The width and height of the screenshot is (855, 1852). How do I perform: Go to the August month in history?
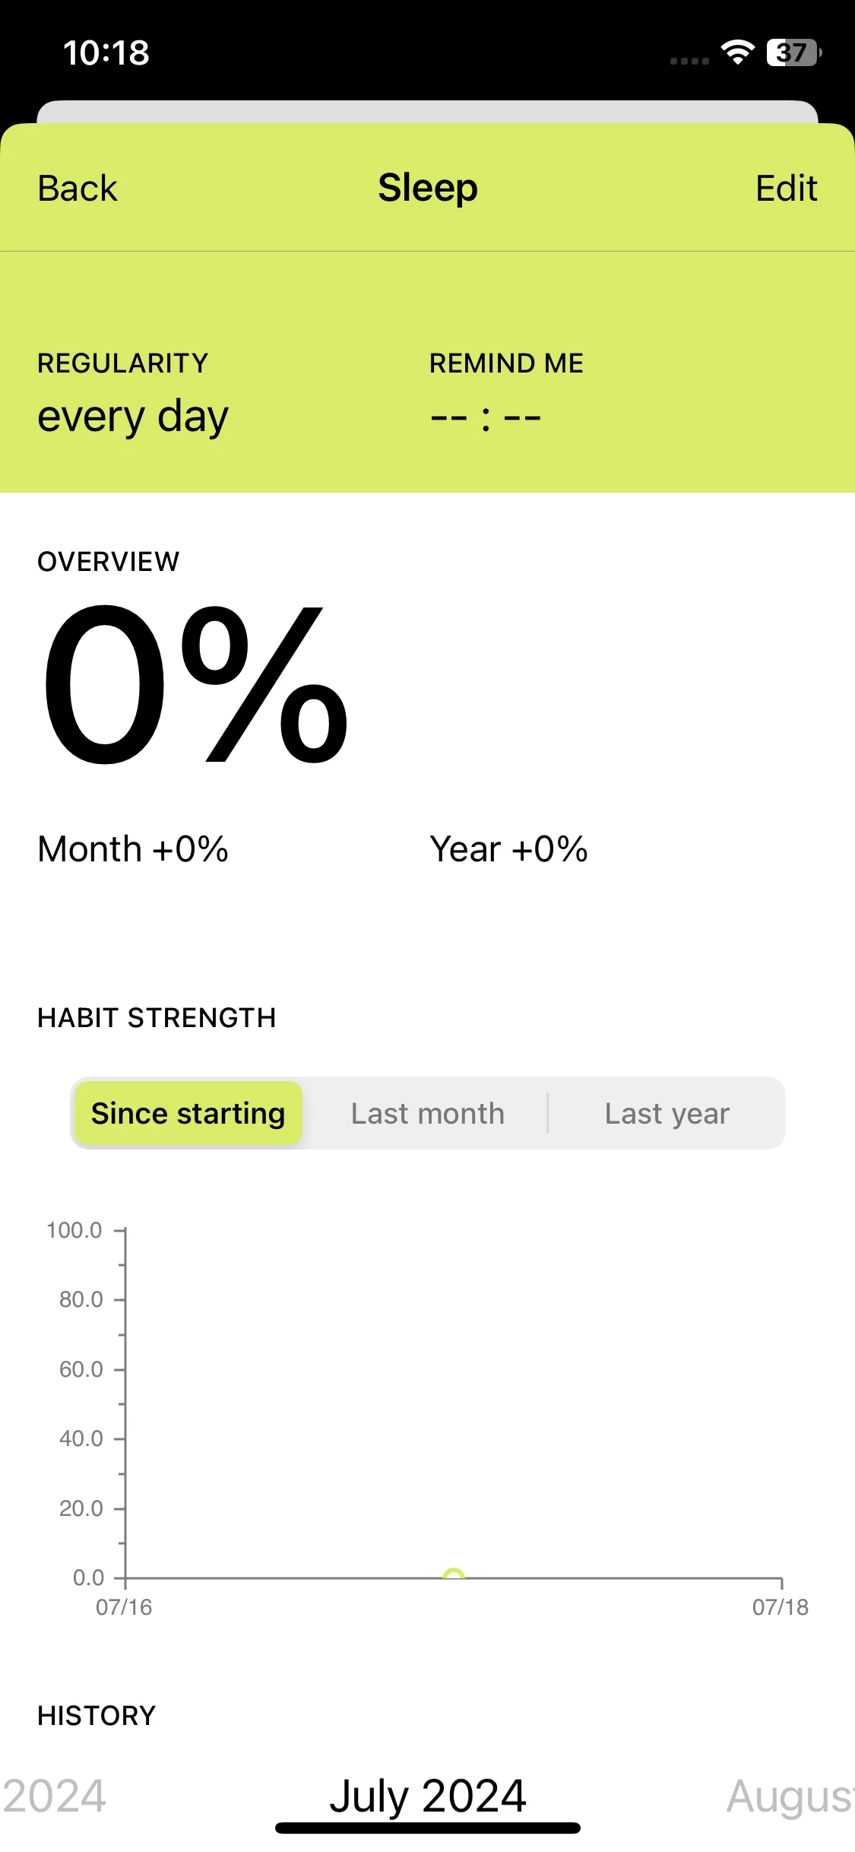(x=790, y=1797)
